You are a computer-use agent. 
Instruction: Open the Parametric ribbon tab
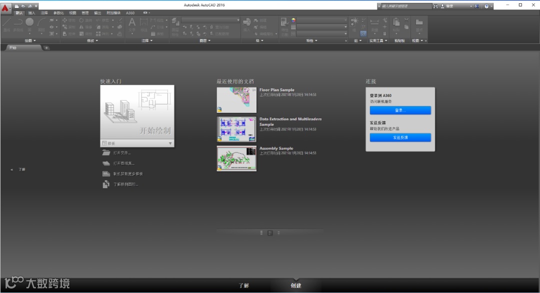pyautogui.click(x=58, y=13)
